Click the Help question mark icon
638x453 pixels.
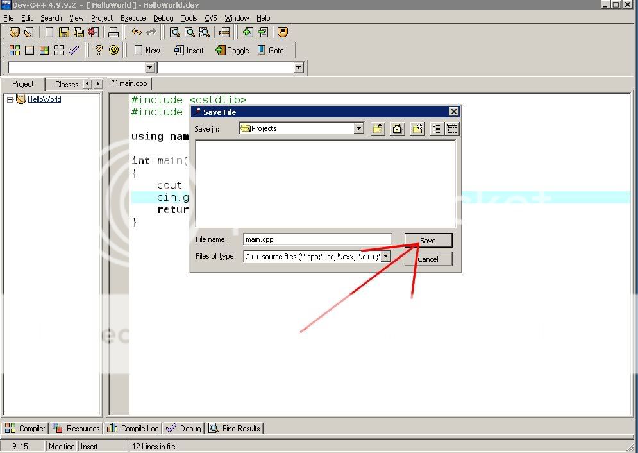click(99, 50)
